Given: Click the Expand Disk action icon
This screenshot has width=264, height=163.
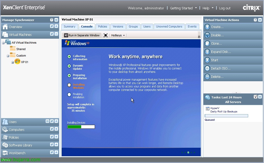Looking at the screenshot, I should (x=207, y=52).
